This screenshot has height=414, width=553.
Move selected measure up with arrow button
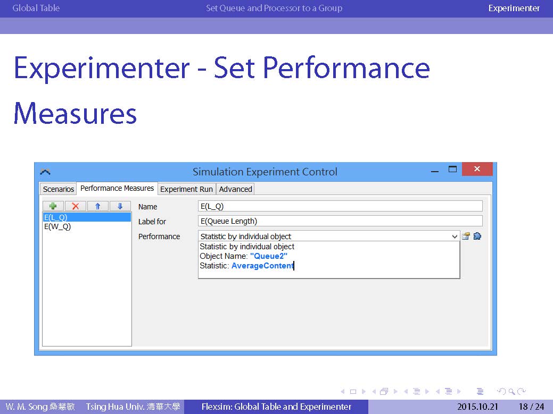pyautogui.click(x=97, y=206)
